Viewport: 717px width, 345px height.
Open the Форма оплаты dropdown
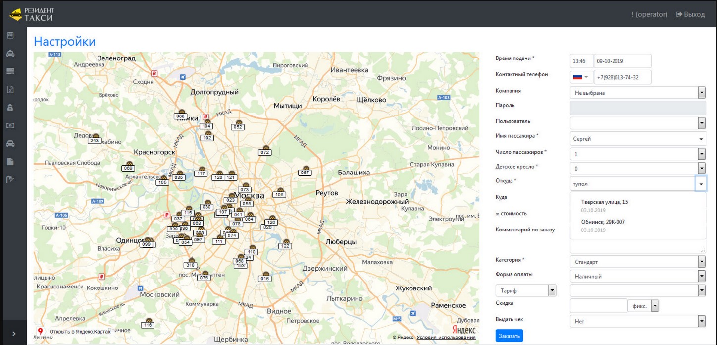tap(638, 276)
